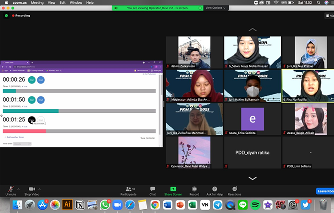Viewport: 334px width, 213px height.
Task: Click the green Share Screen icon
Action: pyautogui.click(x=173, y=189)
